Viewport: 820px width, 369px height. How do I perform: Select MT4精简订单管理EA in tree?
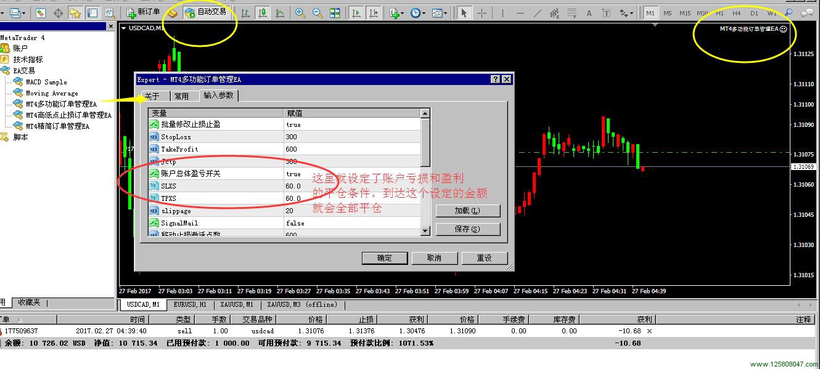(57, 126)
